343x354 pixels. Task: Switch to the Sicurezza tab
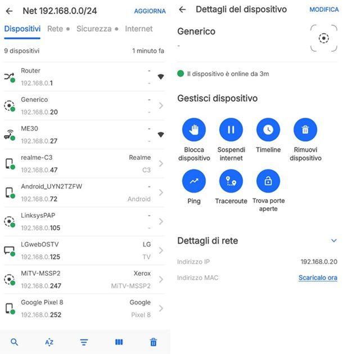[94, 29]
